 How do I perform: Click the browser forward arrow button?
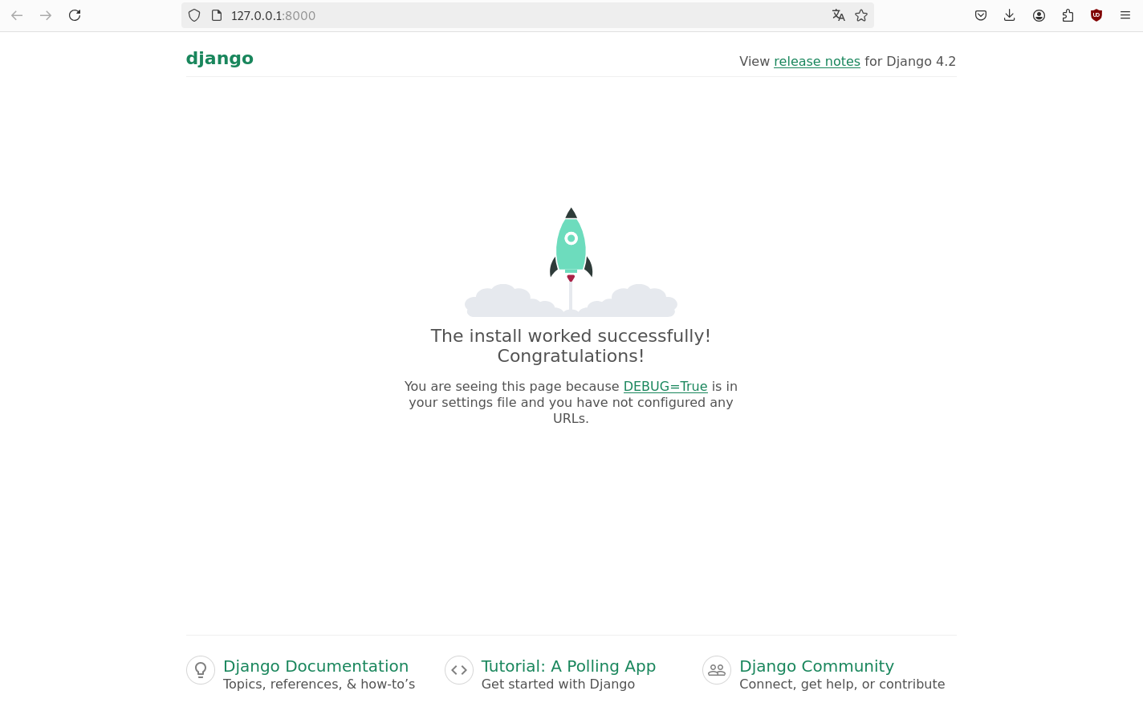tap(46, 15)
